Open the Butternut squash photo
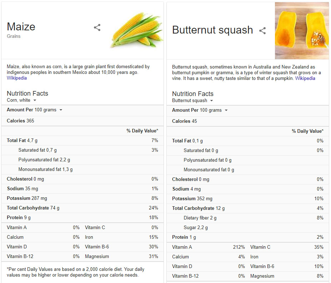Image resolution: width=331 pixels, height=283 pixels. (302, 31)
